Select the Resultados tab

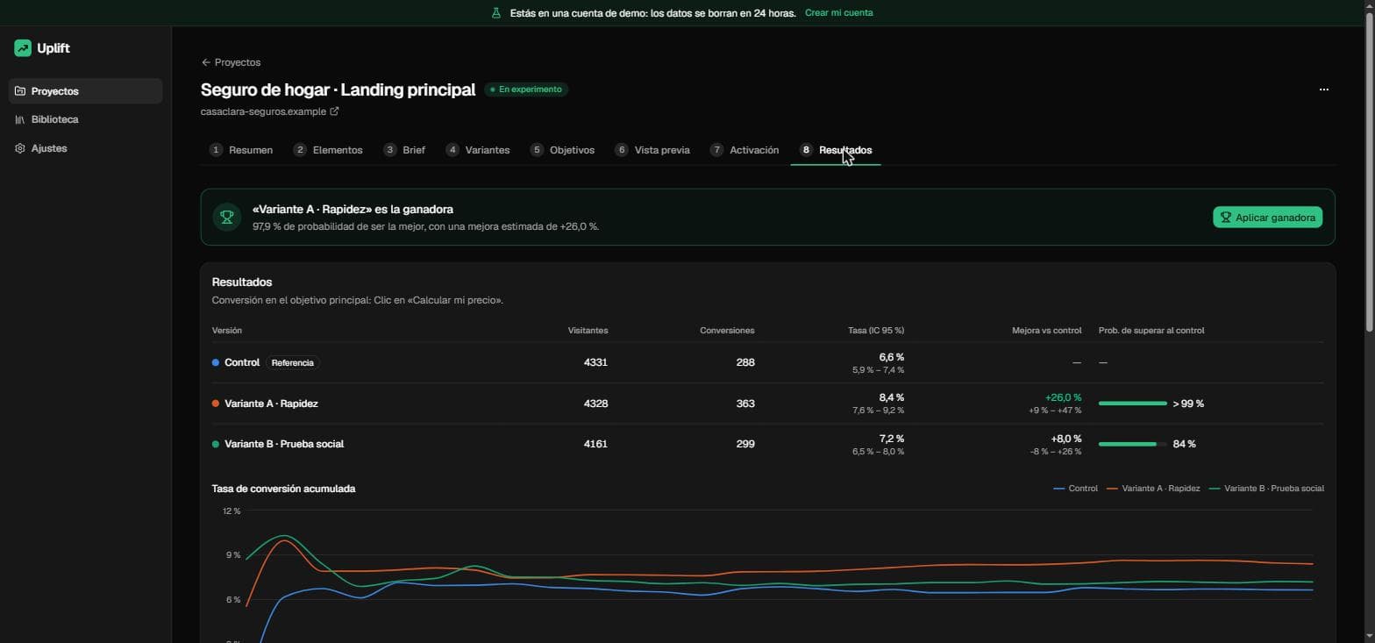836,150
